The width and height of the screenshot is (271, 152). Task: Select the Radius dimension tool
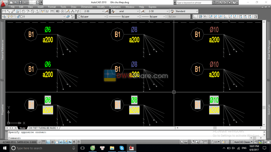pos(24,11)
